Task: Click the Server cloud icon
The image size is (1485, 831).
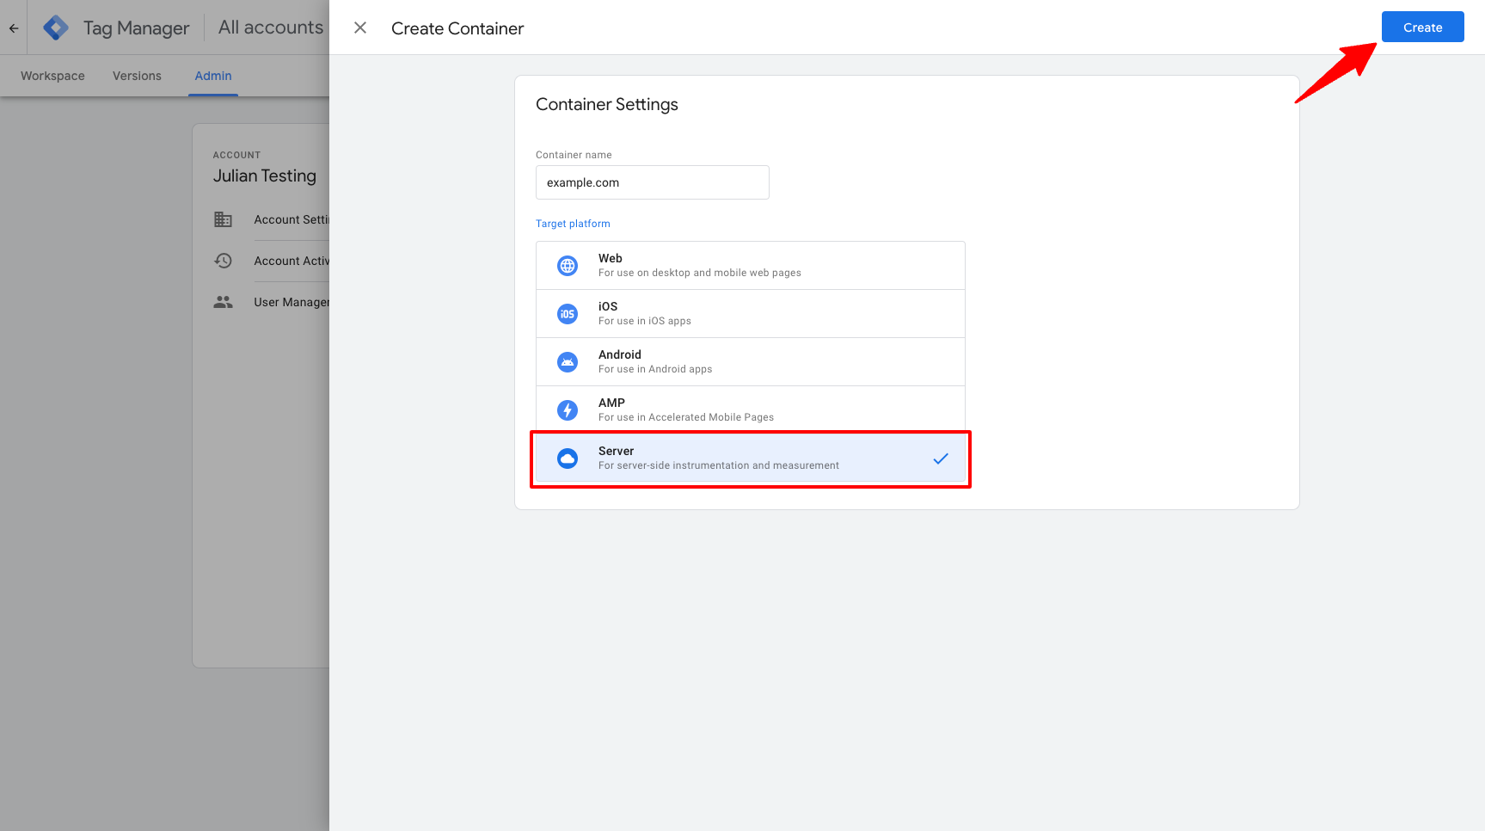Action: [568, 458]
